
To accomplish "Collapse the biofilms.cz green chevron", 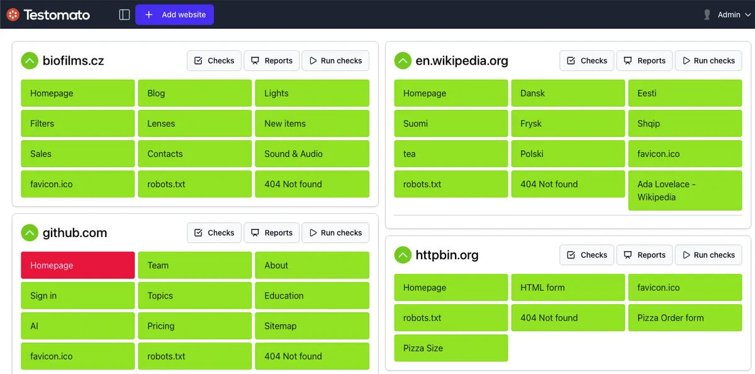I will click(30, 61).
